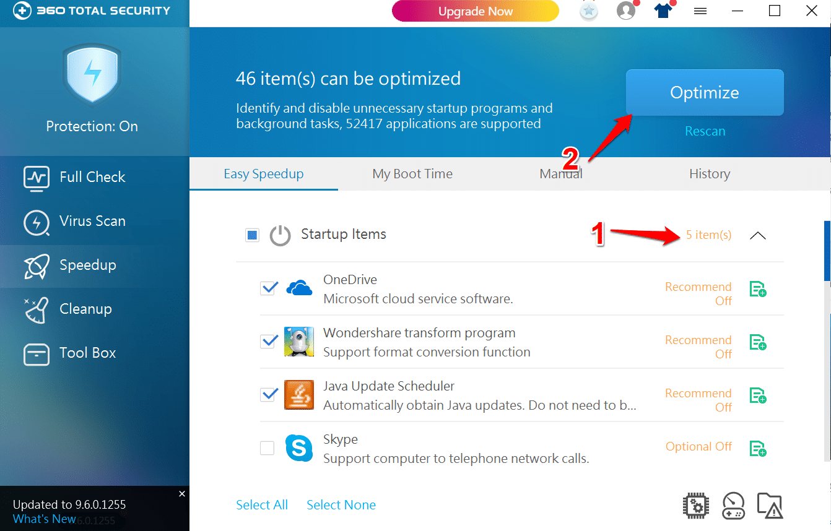Open the Full Check section label
The width and height of the screenshot is (831, 531).
[x=92, y=177]
